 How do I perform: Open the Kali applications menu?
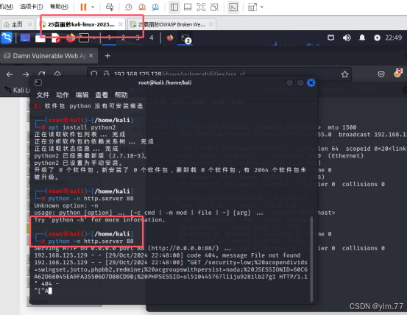[7, 38]
